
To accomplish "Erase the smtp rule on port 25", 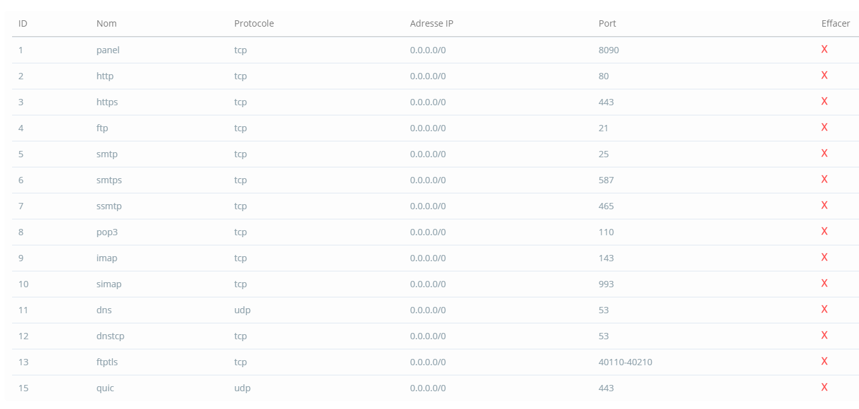I will (x=824, y=153).
